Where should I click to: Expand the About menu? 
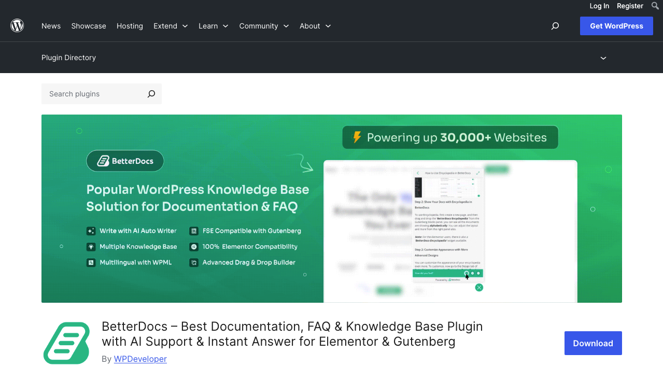pyautogui.click(x=315, y=26)
